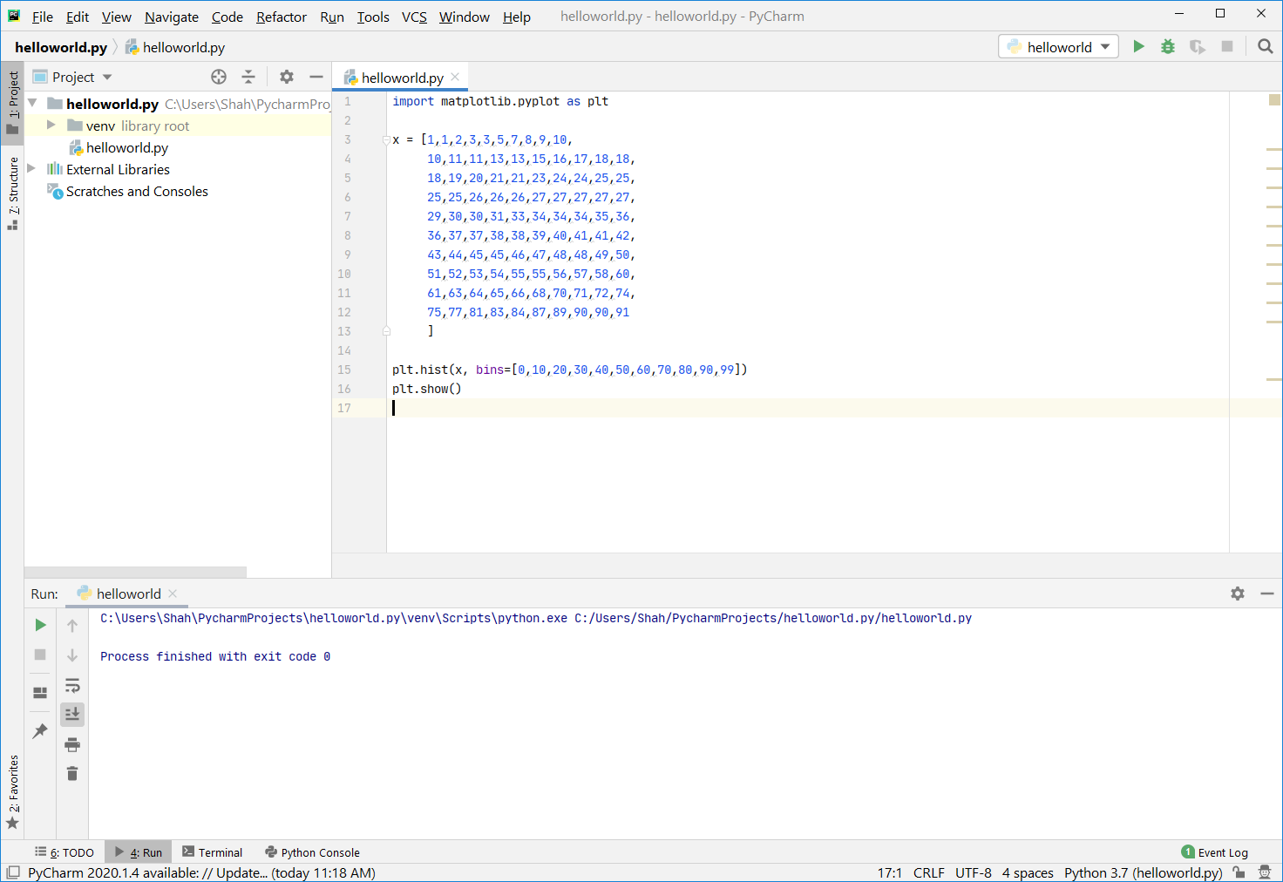Open the inspector hector icon in status bar

pos(1265,872)
